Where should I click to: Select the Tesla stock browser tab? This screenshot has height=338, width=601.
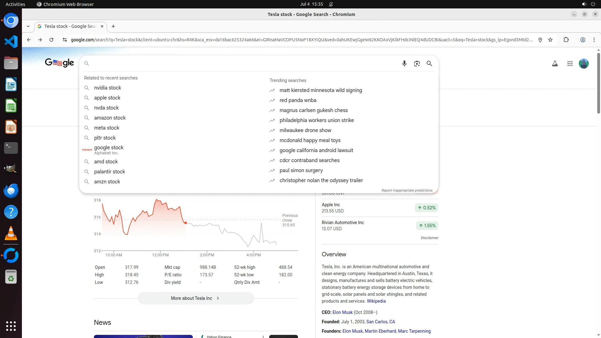tap(70, 26)
